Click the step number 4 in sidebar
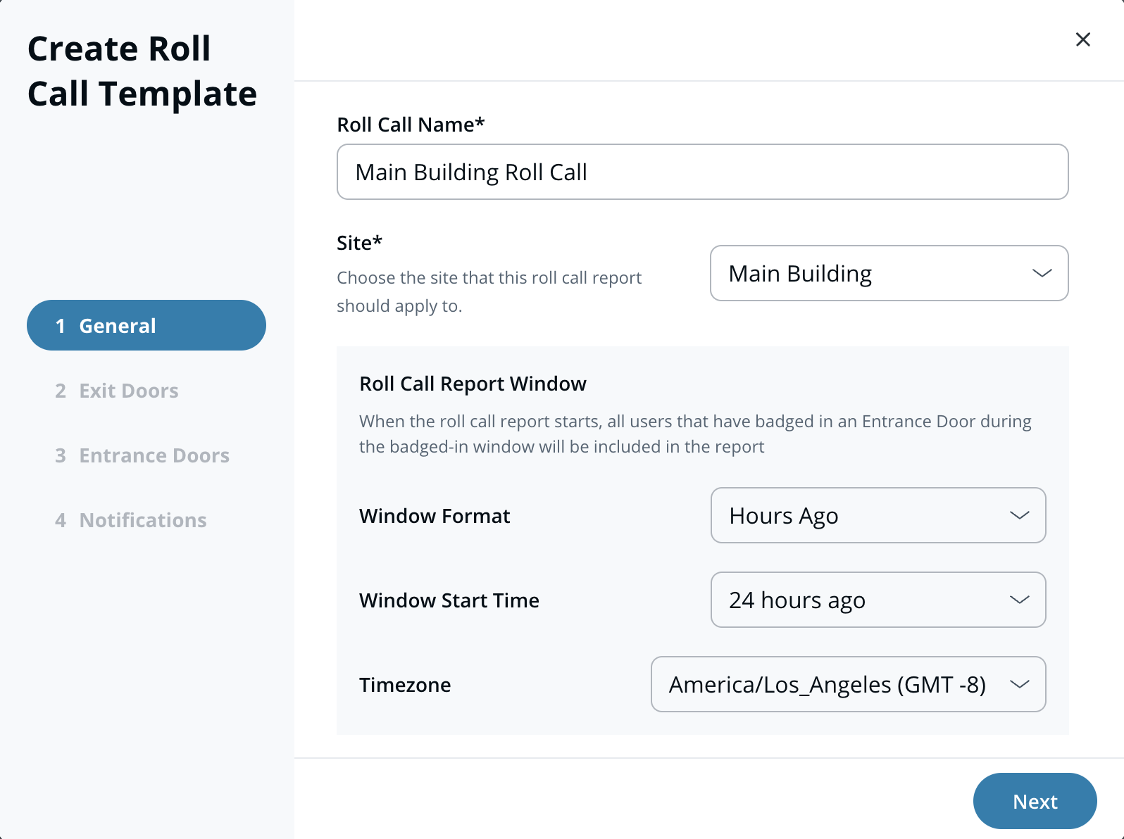 point(61,520)
